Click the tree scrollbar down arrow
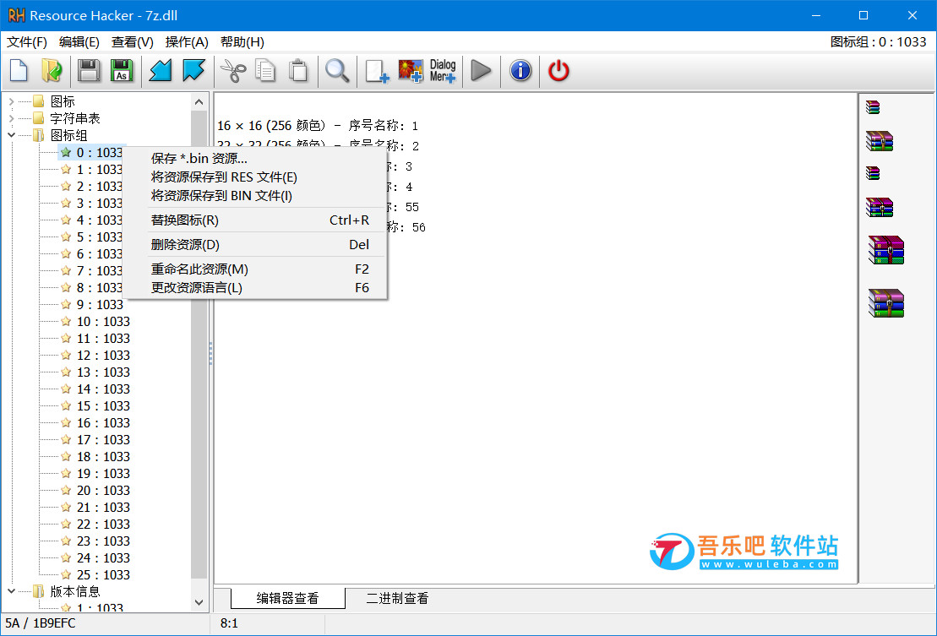The height and width of the screenshot is (636, 937). tap(199, 602)
